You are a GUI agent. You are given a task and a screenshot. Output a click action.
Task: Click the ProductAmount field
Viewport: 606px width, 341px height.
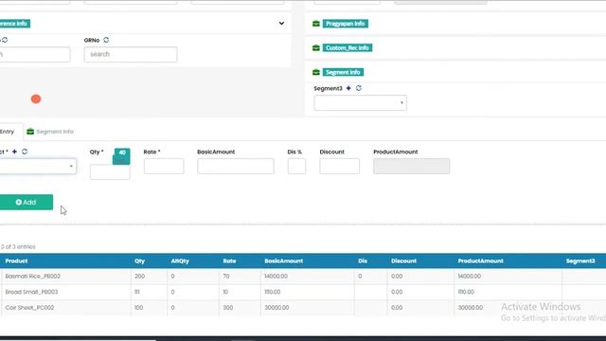pyautogui.click(x=412, y=167)
